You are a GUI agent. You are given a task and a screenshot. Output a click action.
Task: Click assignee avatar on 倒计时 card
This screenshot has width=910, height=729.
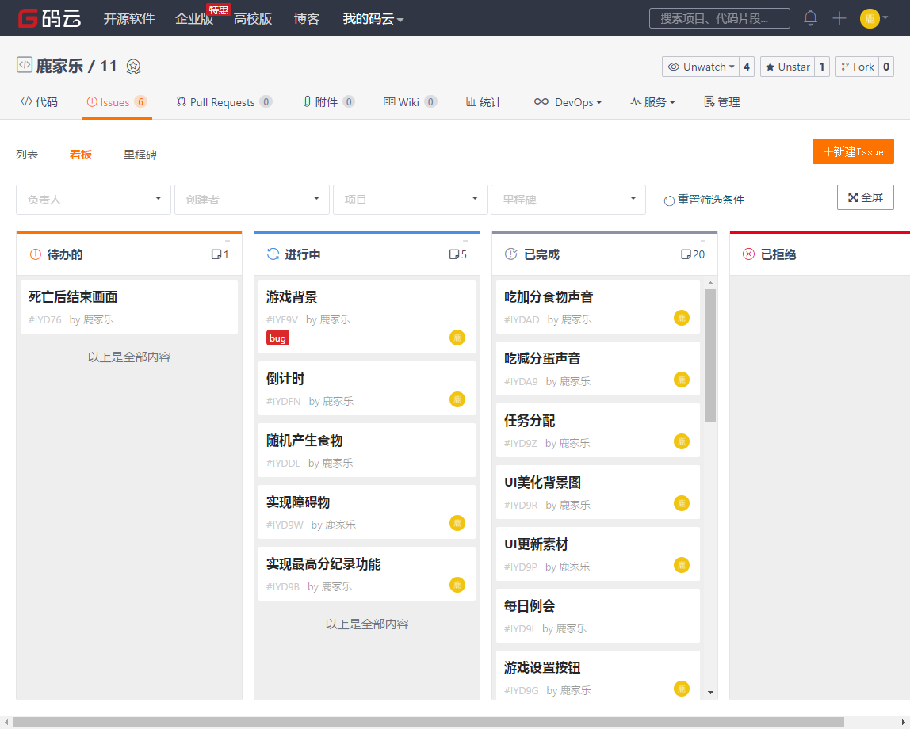coord(457,399)
